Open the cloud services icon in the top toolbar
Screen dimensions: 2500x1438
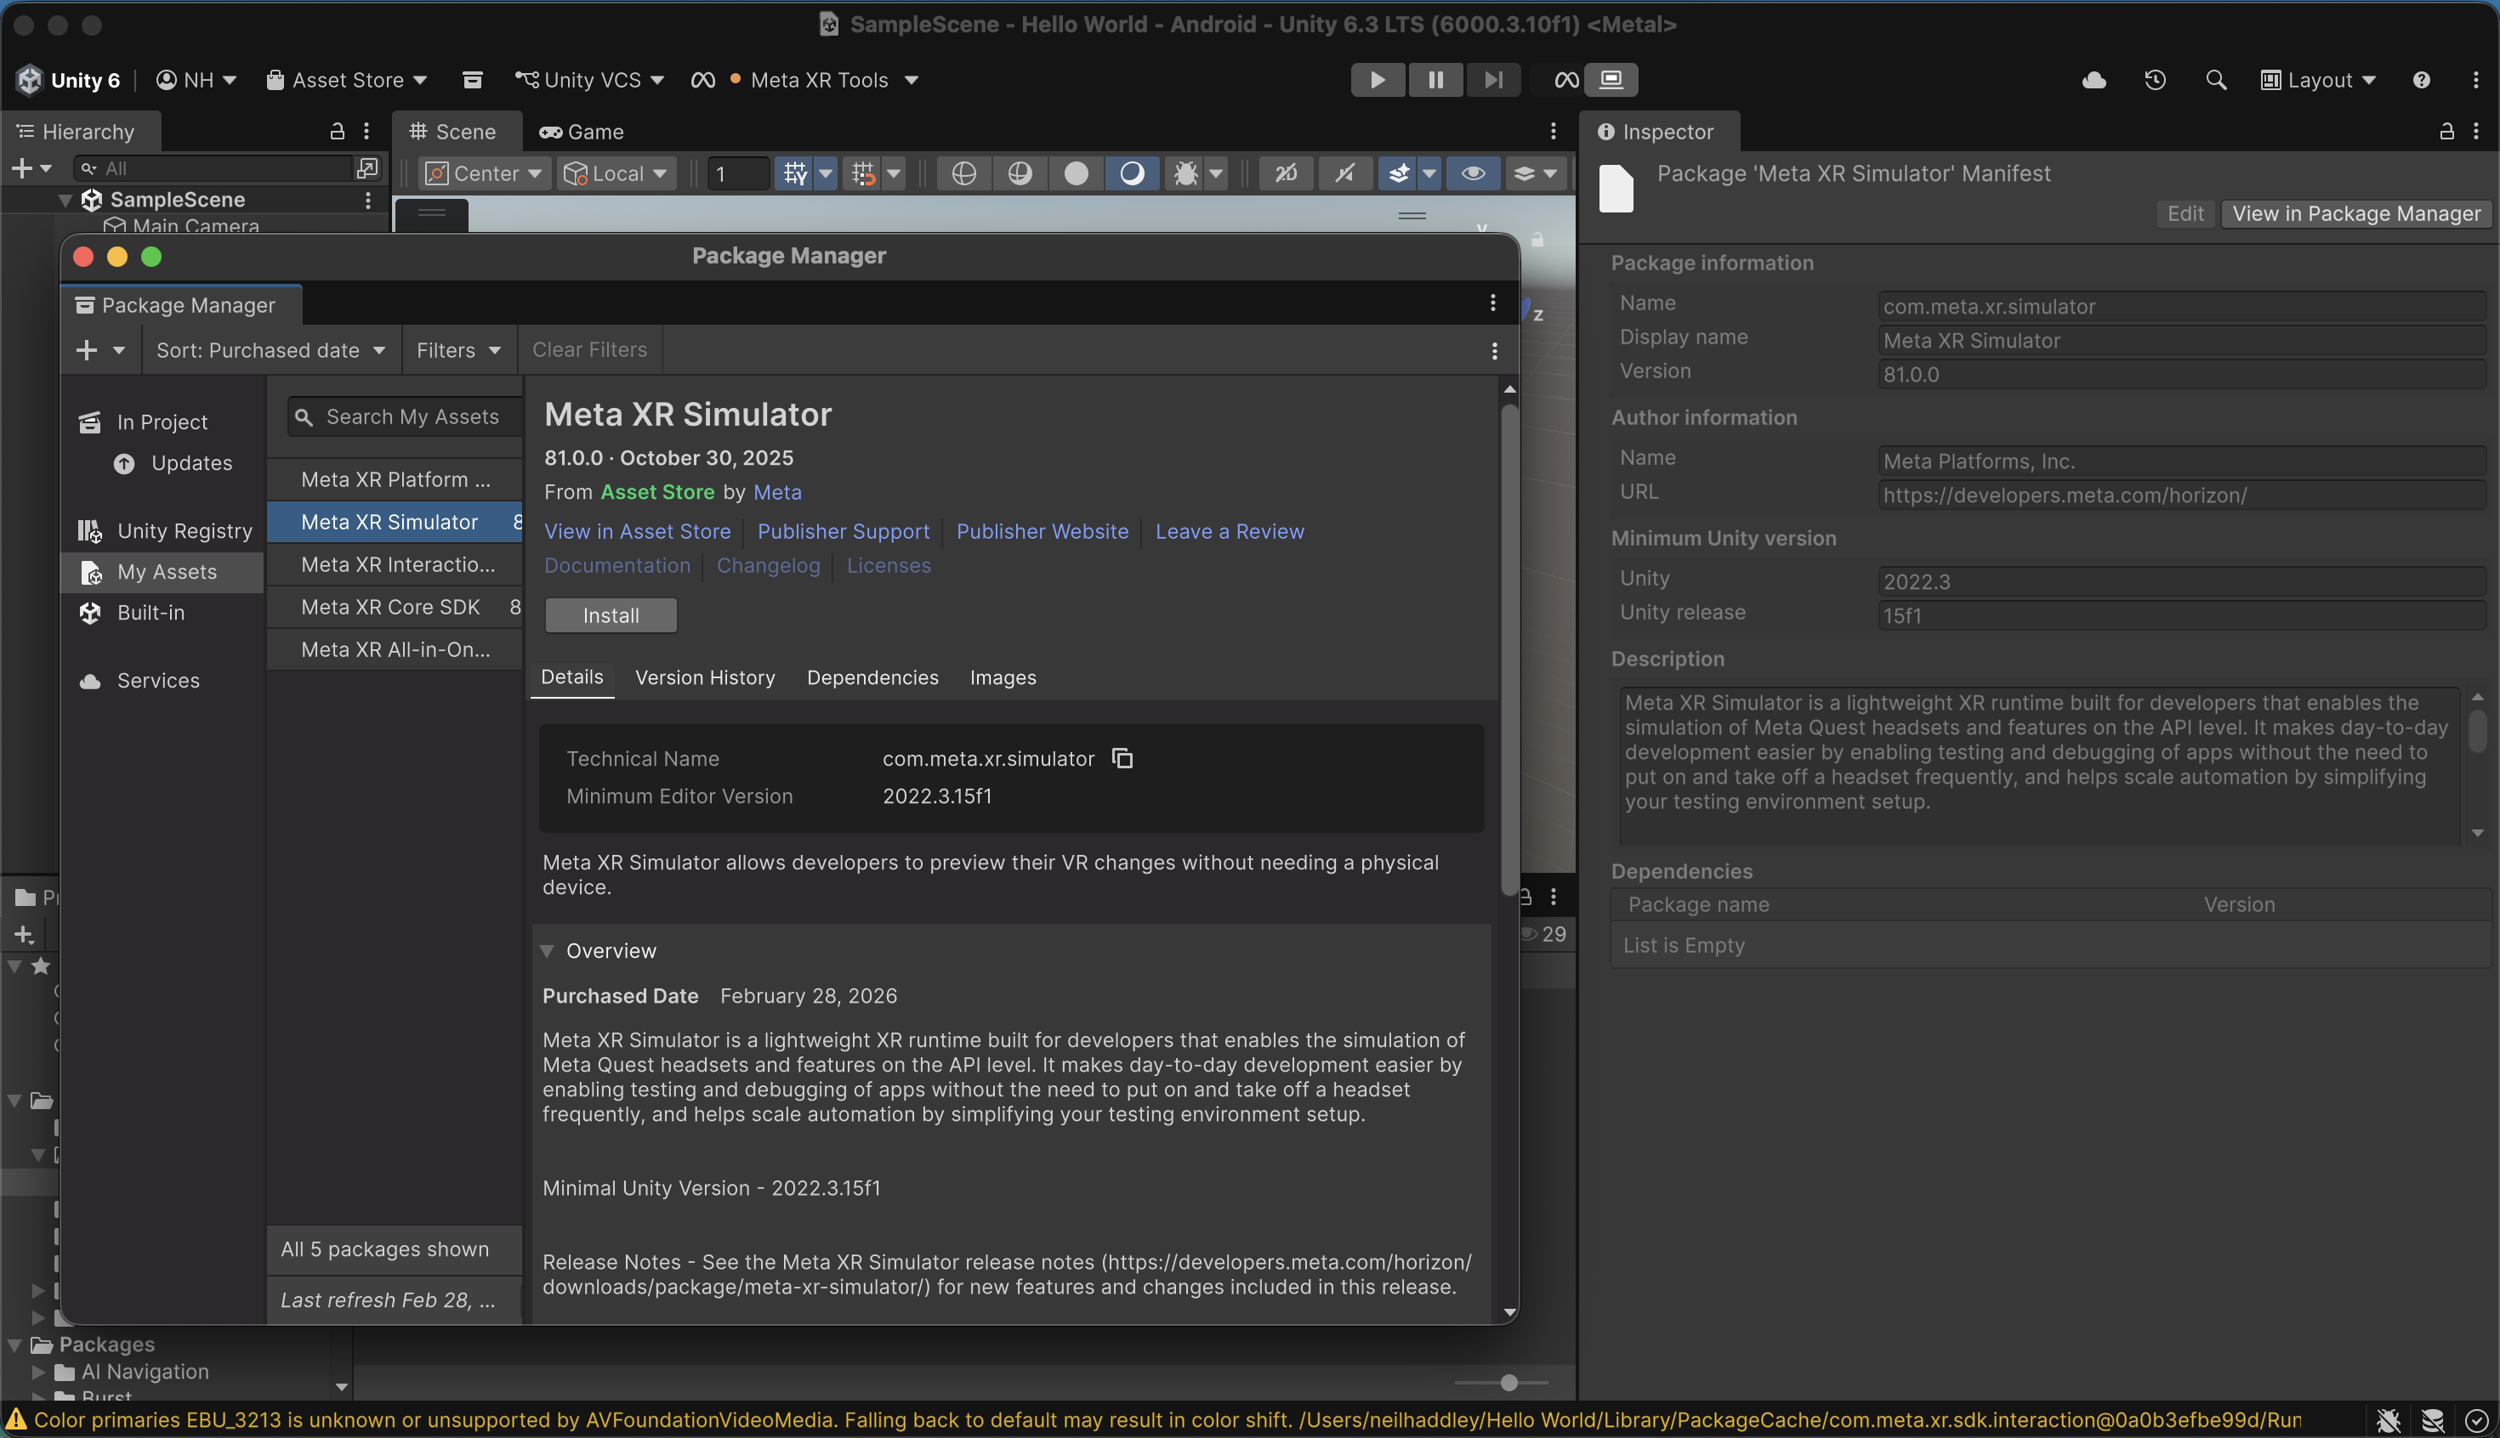[x=2094, y=80]
